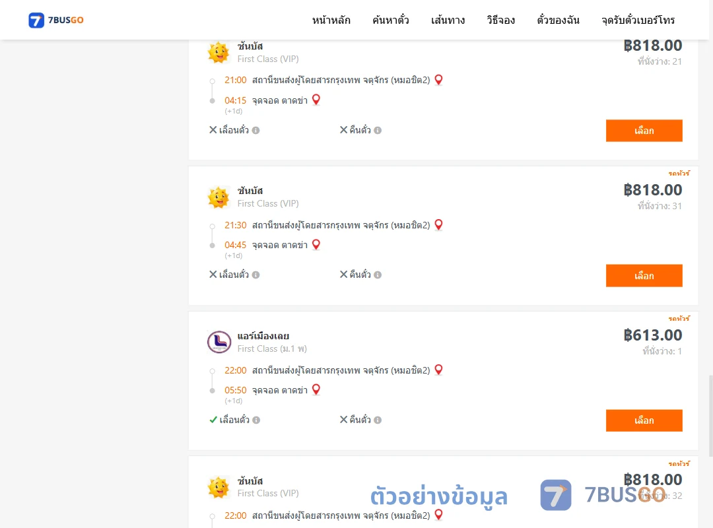This screenshot has width=713, height=528.
Task: Click Sunbus sun logo of 21:00 trip
Action: click(219, 52)
